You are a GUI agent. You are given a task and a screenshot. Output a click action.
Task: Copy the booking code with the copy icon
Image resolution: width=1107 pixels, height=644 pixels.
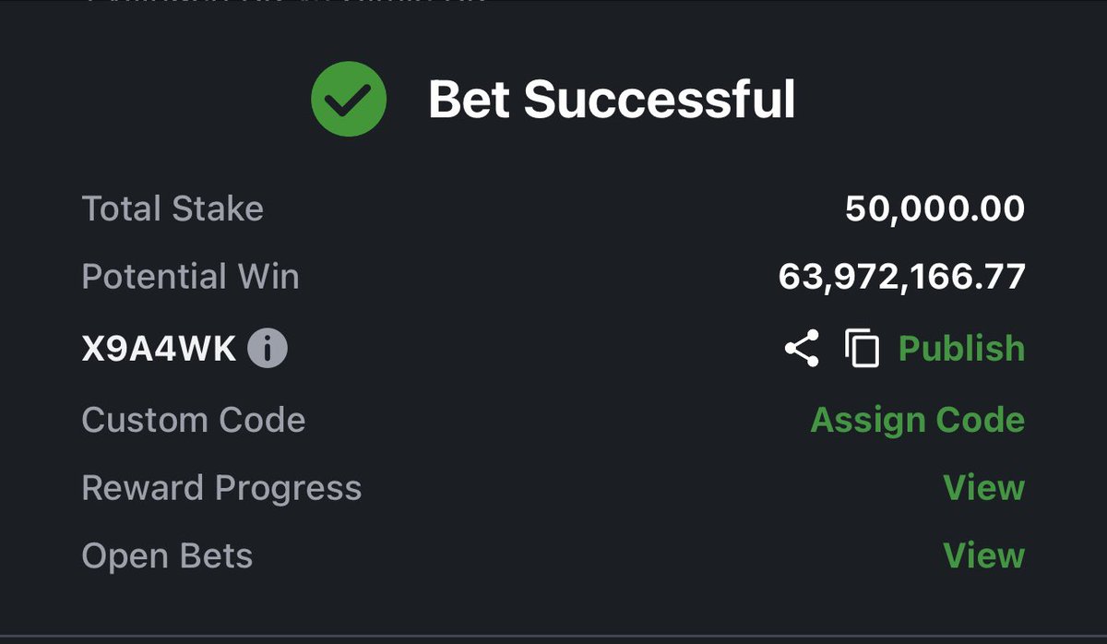click(862, 349)
